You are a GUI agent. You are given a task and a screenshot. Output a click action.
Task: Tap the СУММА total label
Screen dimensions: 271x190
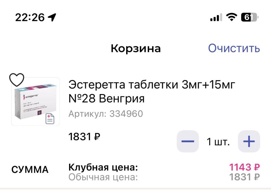coord(30,170)
